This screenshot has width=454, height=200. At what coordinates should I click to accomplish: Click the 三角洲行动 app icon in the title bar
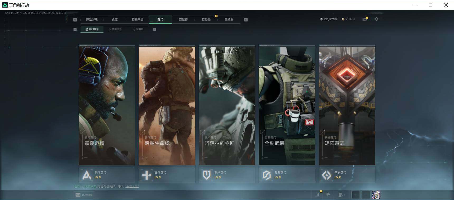click(5, 5)
